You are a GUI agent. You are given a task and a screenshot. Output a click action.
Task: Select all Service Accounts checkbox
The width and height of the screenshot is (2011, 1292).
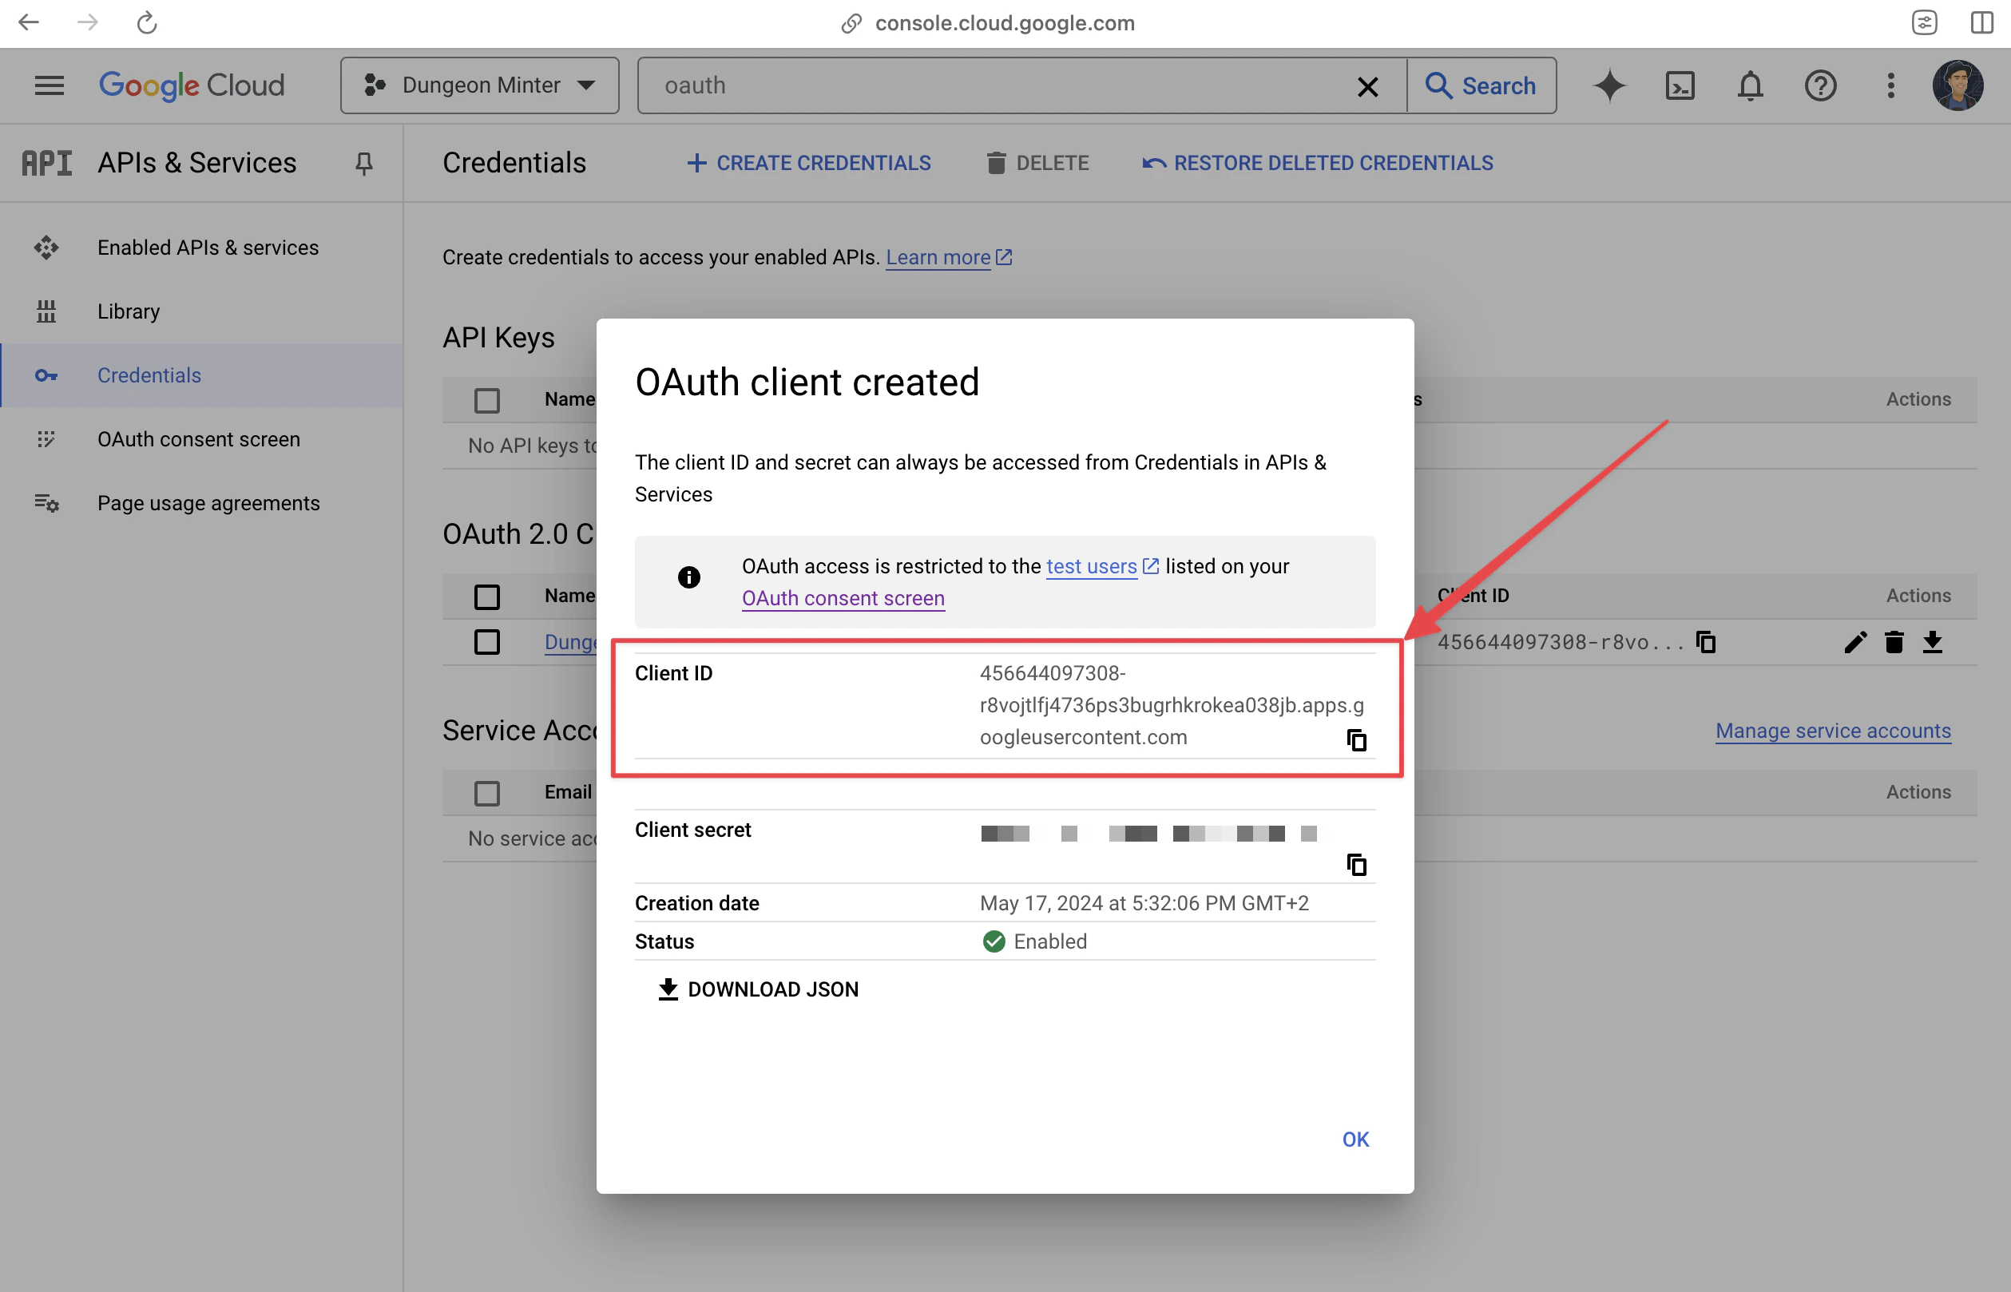[486, 793]
